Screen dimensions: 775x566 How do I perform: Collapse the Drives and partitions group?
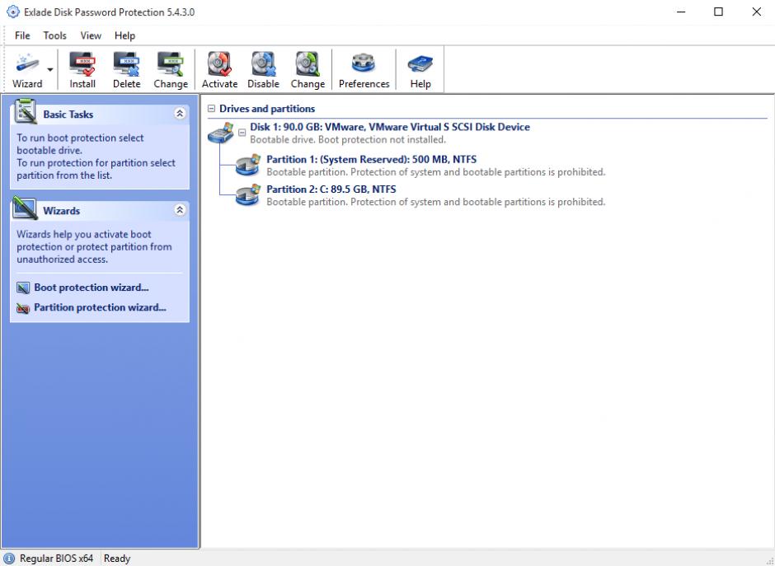pos(212,109)
